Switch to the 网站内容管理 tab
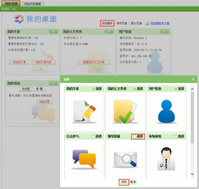This screenshot has width=199, height=189. coord(33,4)
